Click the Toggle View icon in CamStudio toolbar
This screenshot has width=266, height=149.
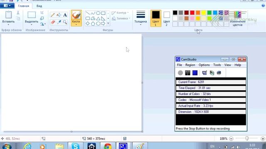click(x=204, y=73)
